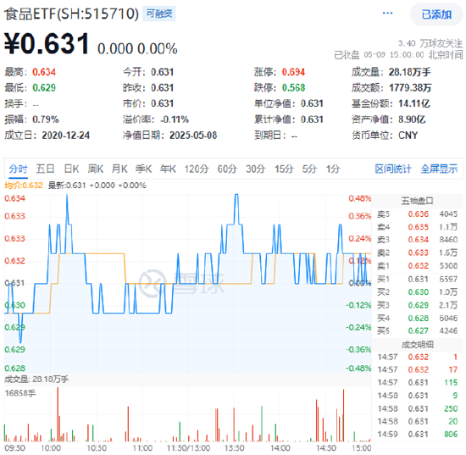Click the 食品ETF(SH:515710) title
Screen dimensions: 466x455
point(71,14)
